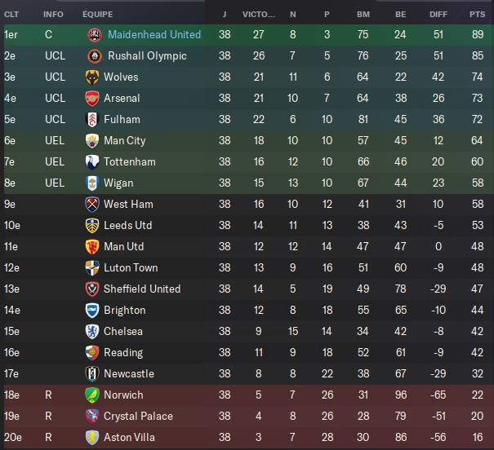This screenshot has height=450, width=494.
Task: Click the Luton Town team name
Action: click(x=131, y=268)
